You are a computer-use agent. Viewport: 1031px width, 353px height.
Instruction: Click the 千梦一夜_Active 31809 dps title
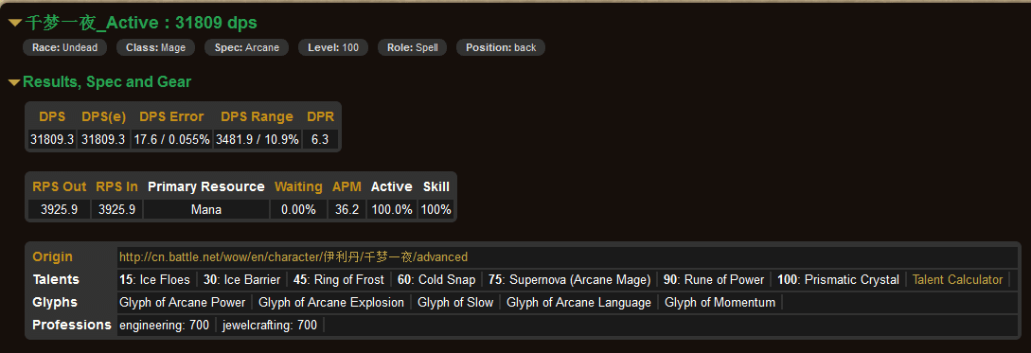point(141,23)
